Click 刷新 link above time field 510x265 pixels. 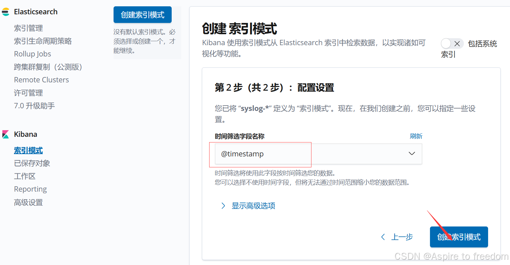click(416, 136)
